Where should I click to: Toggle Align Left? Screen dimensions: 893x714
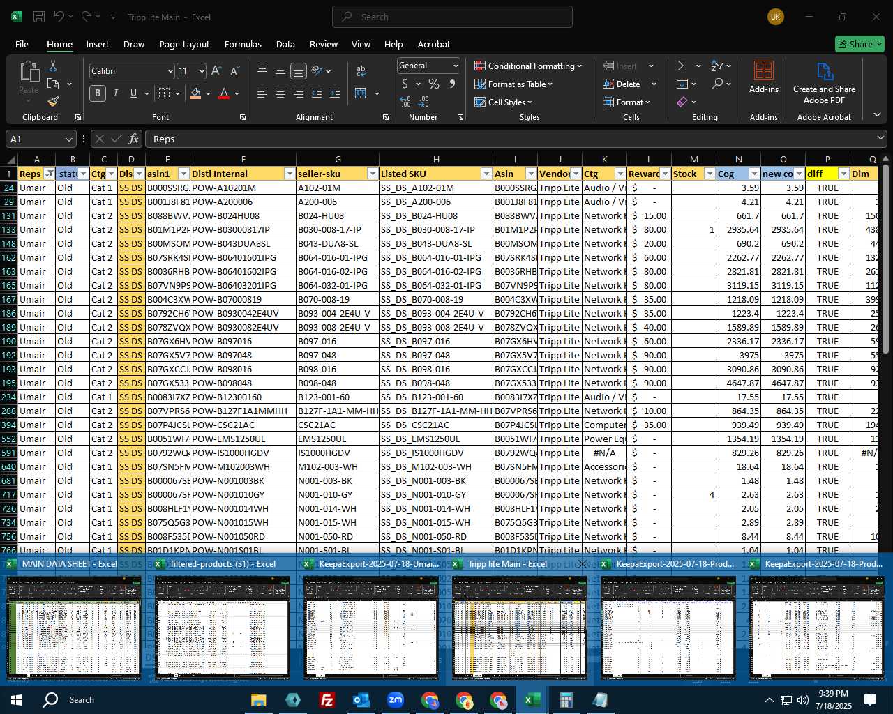point(262,93)
